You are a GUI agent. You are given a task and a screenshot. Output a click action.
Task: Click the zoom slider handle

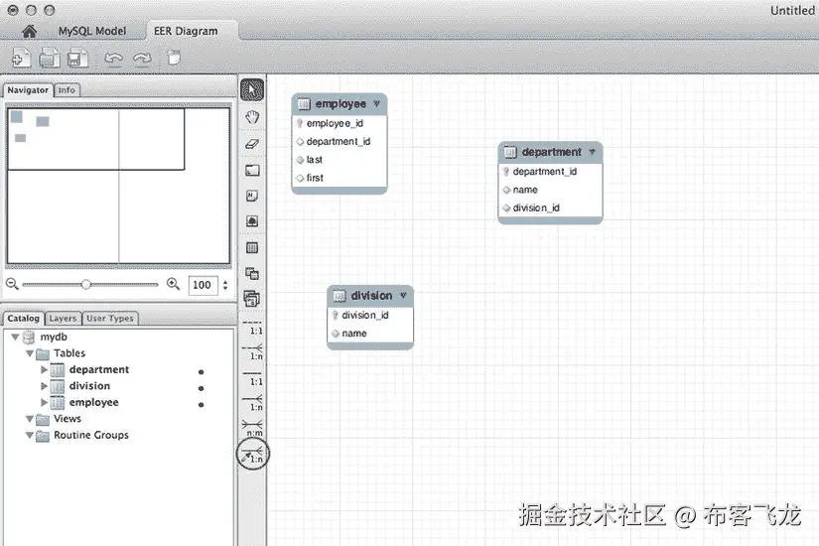point(86,284)
